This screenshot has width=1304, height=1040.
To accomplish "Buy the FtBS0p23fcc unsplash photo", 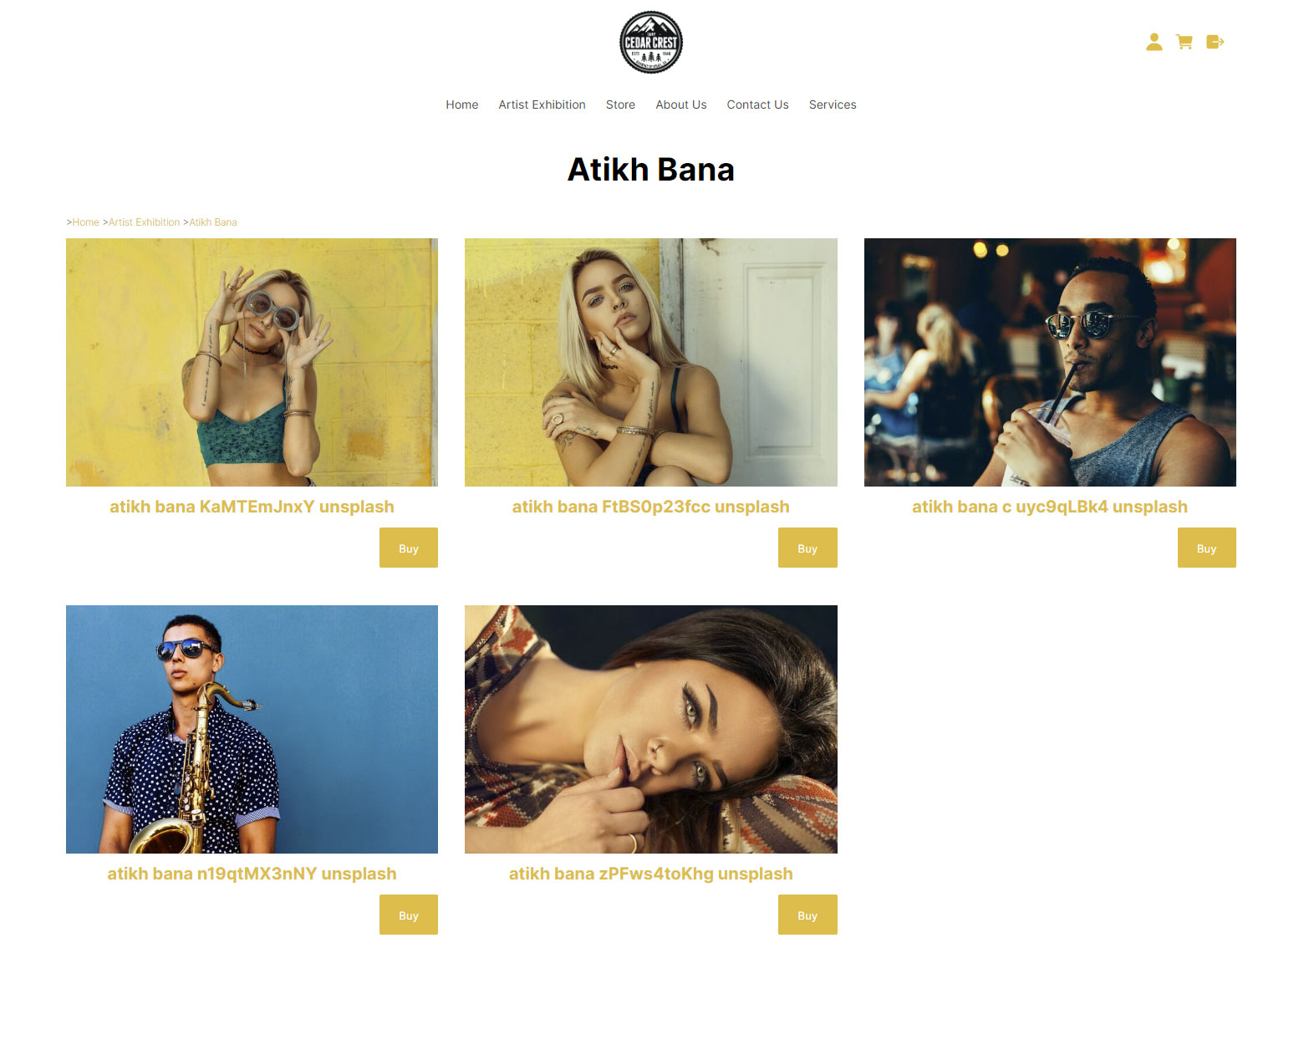I will coord(807,548).
